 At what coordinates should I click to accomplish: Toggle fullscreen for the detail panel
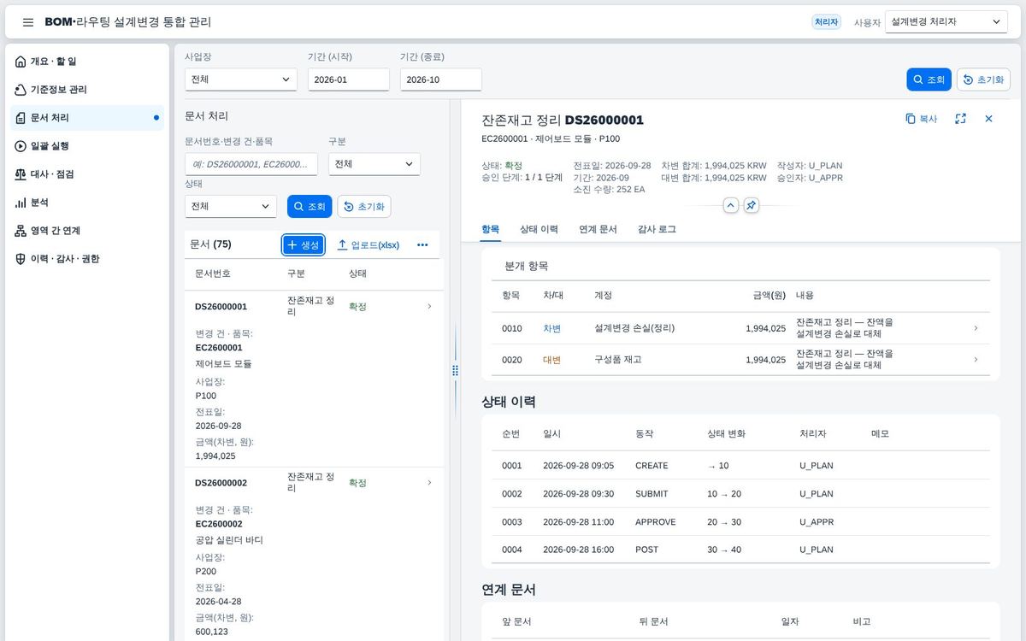(961, 119)
